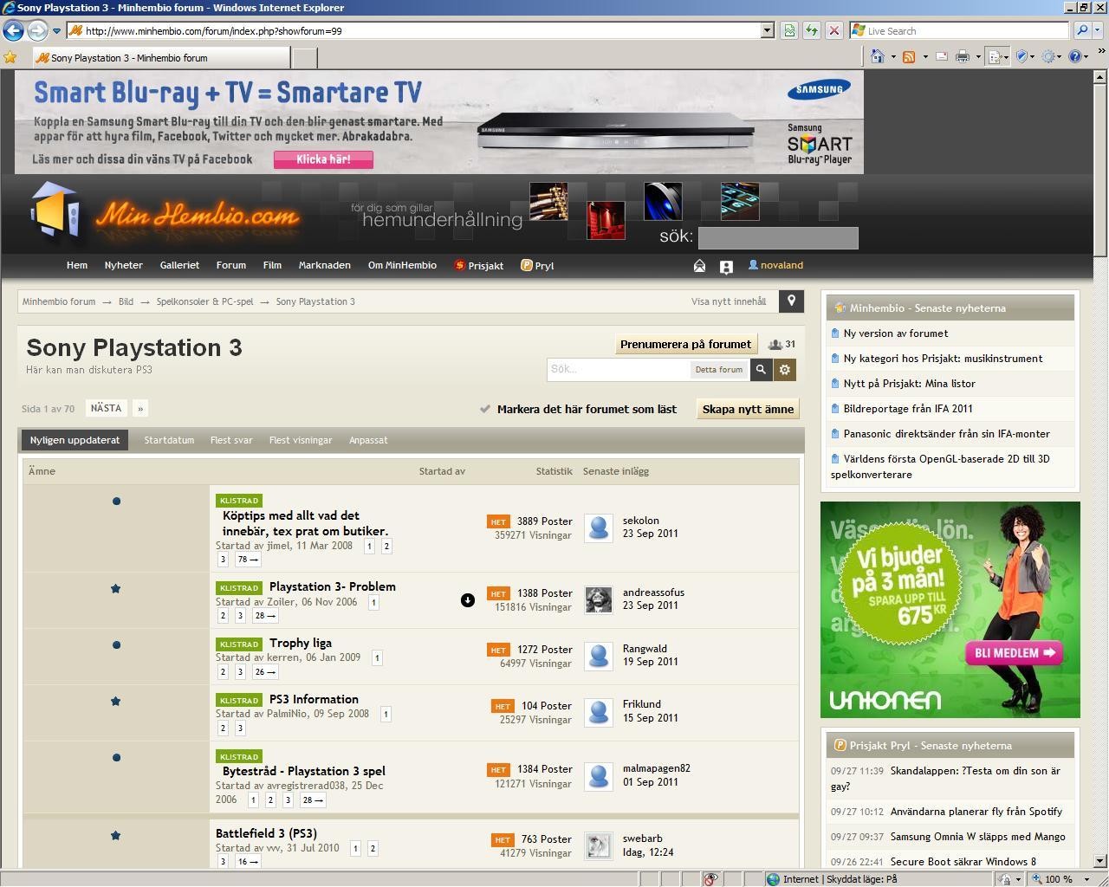Click the Live Search magnifier button

[1082, 30]
